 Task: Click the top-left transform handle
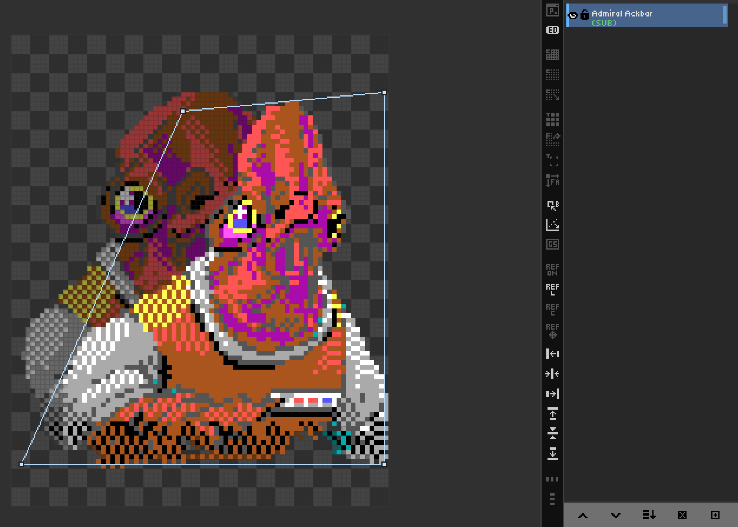[x=183, y=111]
